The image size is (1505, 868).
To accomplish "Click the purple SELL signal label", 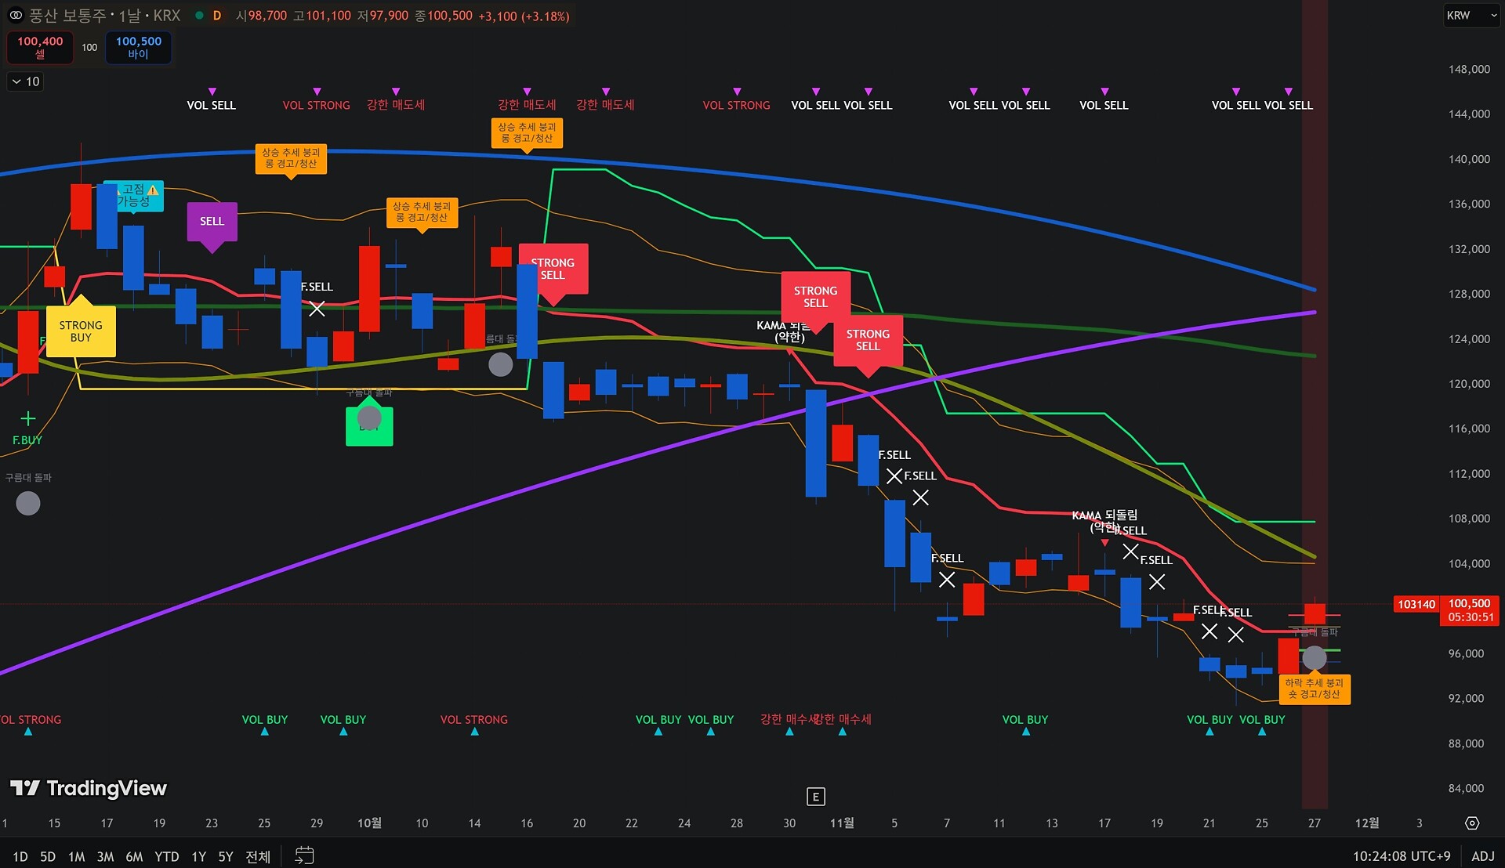I will [212, 222].
